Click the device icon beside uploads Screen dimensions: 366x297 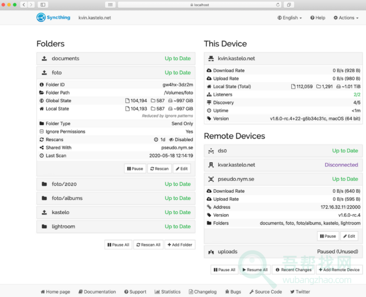tap(211, 252)
